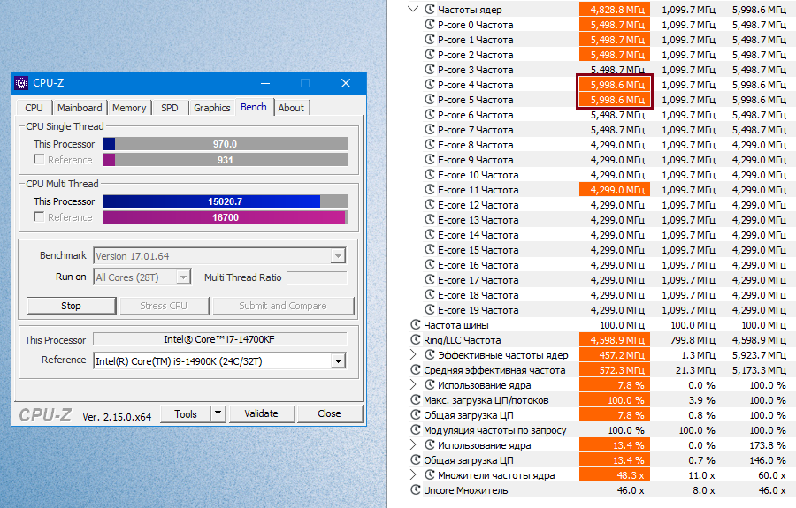Image resolution: width=796 pixels, height=508 pixels.
Task: Click This Processor name field i7-14700KF
Action: point(220,339)
